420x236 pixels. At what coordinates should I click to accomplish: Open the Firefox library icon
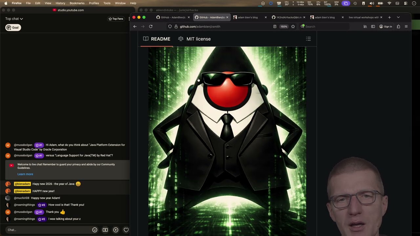[x=365, y=27]
